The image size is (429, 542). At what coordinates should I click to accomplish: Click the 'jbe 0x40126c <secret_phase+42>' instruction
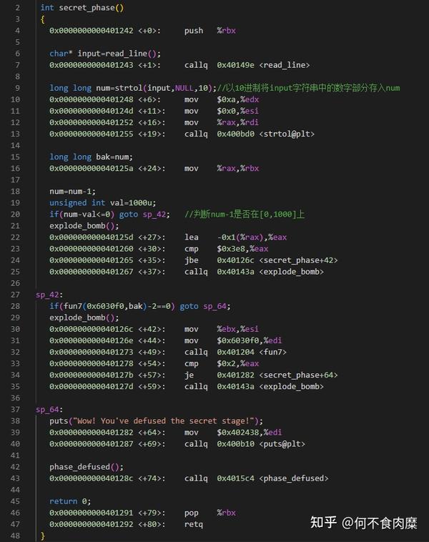tap(261, 260)
